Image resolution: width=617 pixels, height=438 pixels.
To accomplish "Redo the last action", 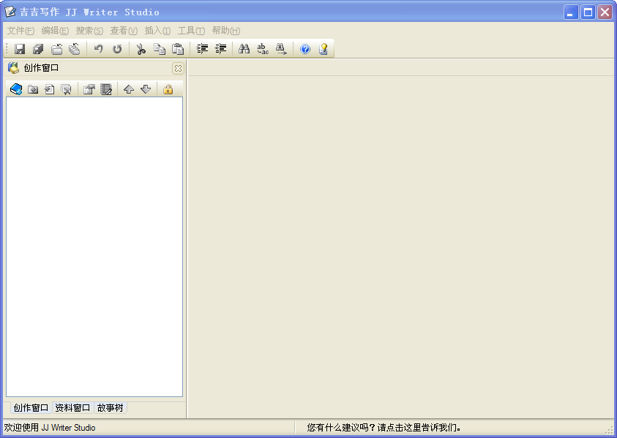I will pos(116,48).
